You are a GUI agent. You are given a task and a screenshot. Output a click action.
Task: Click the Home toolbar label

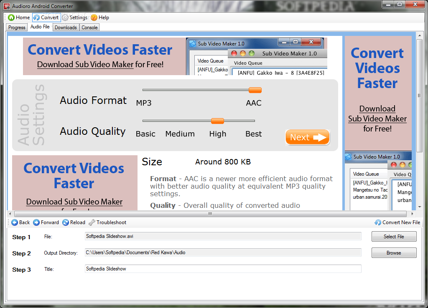click(x=23, y=18)
